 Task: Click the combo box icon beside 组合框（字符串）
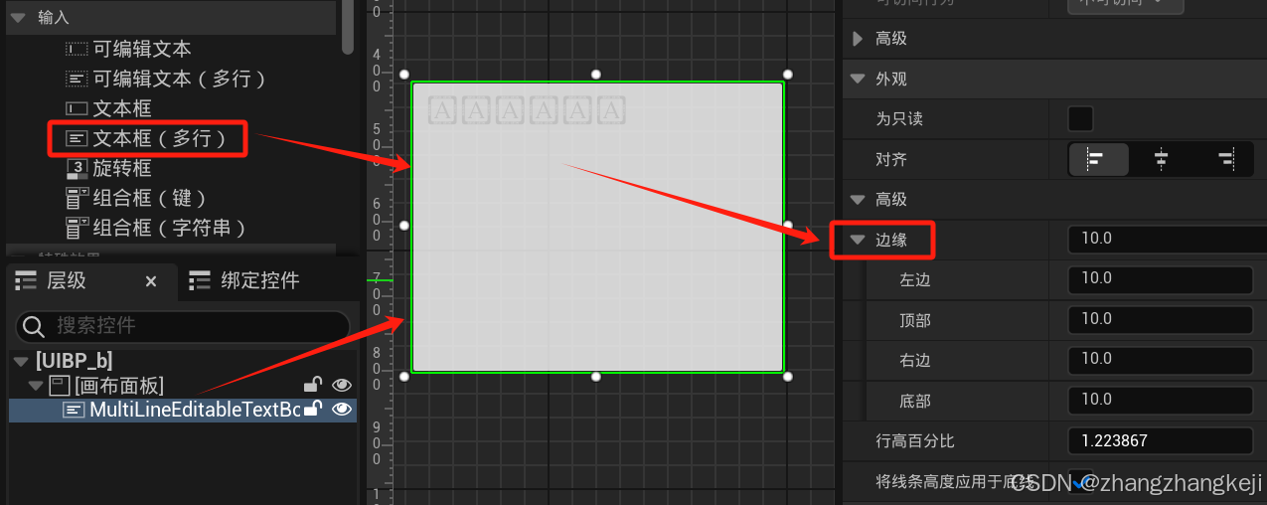77,228
